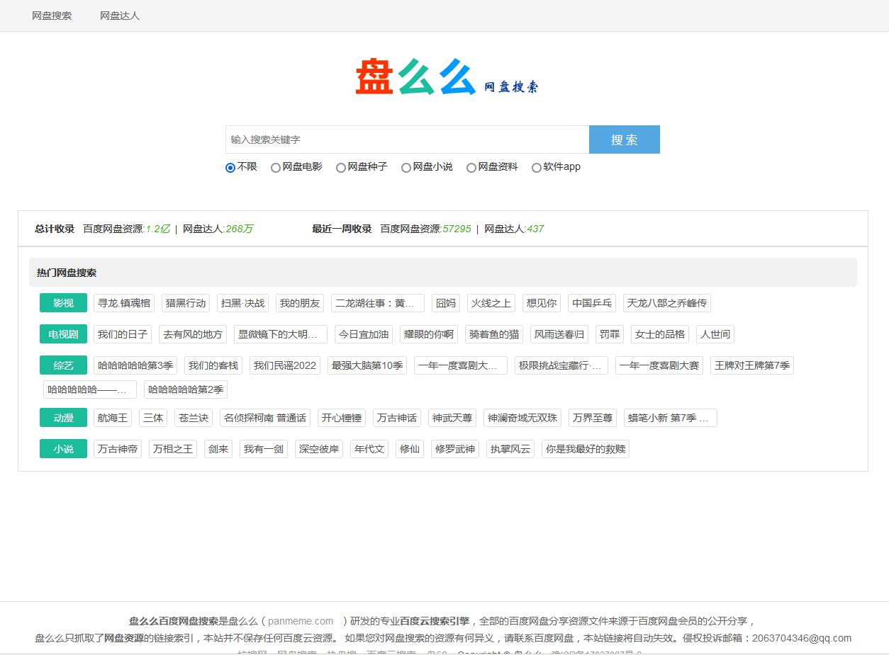Screen dimensions: 889x655
Task: Open the 寻龙·镇魂棺 search link
Action: point(124,303)
